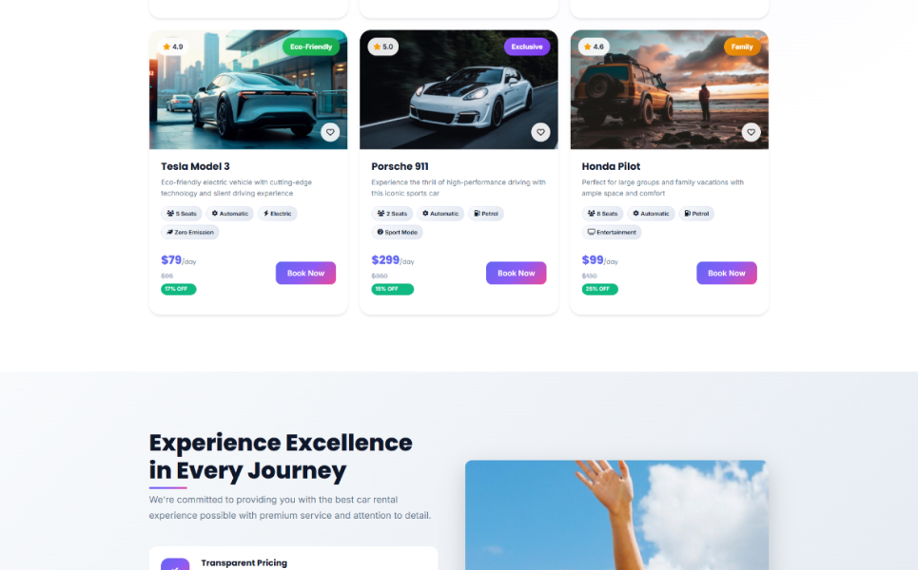This screenshot has height=570, width=918.
Task: Click the Exclusive tag on the Porsche image
Action: pyautogui.click(x=527, y=47)
